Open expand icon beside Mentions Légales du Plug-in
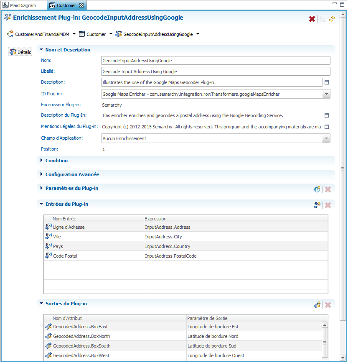Screen dimensions: 348x363 point(327,127)
